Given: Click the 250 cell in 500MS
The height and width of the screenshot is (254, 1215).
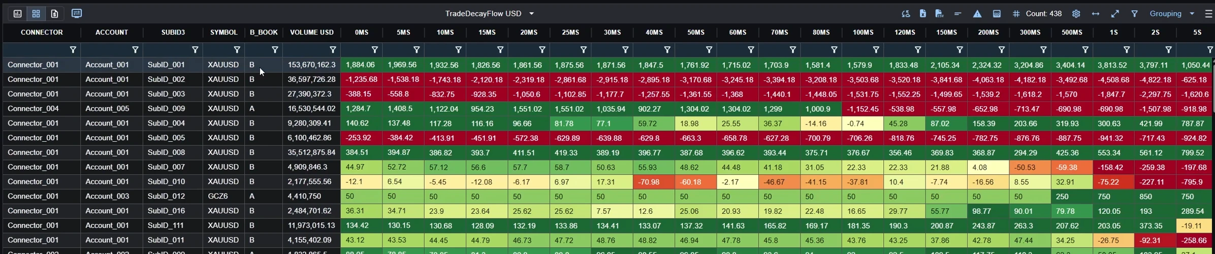Looking at the screenshot, I should point(1072,196).
